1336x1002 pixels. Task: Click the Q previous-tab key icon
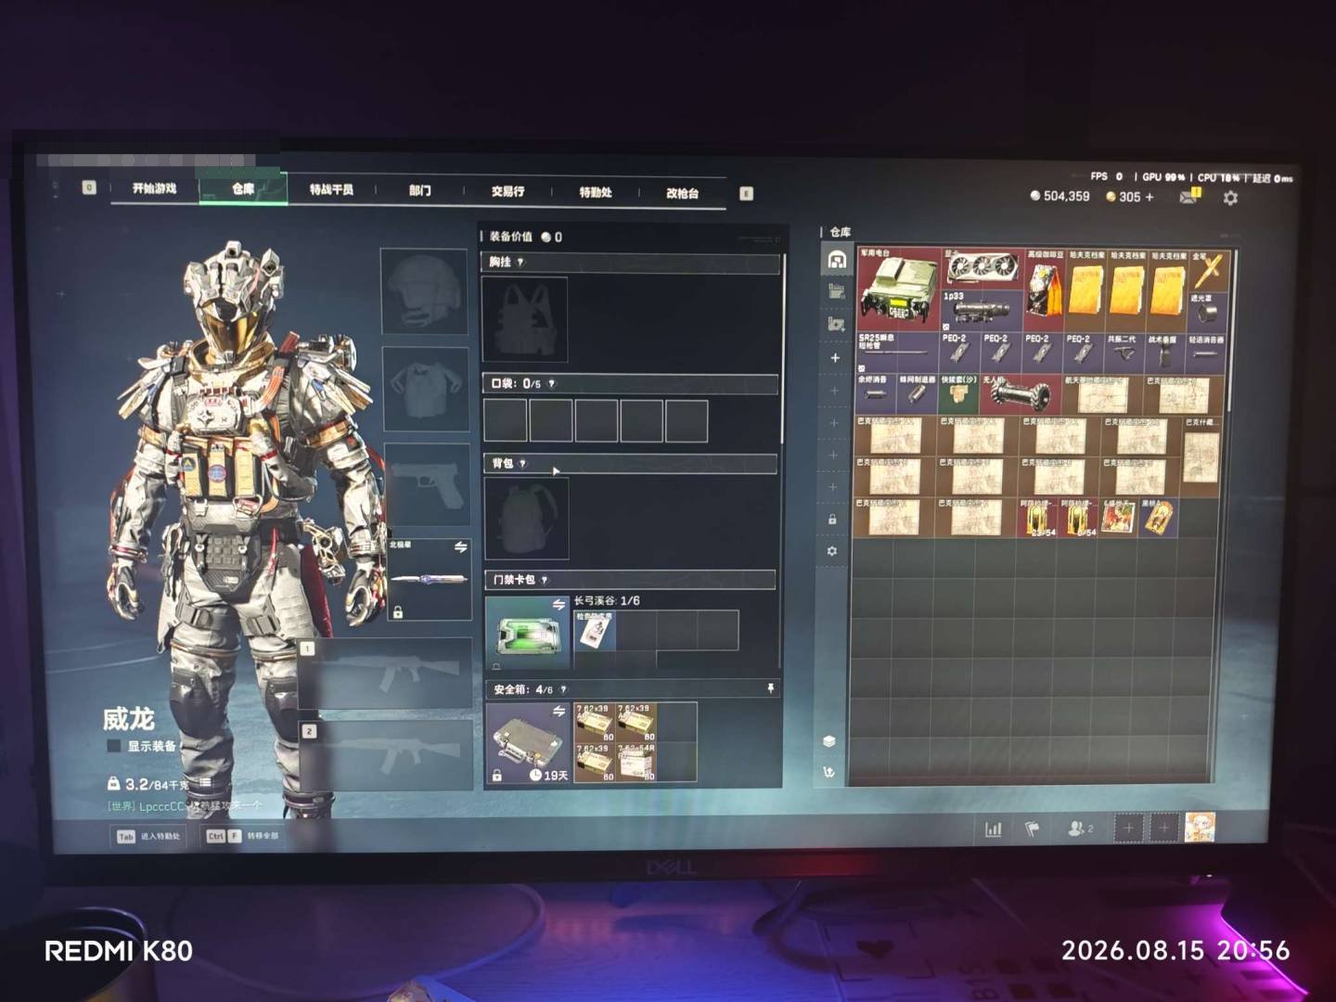point(89,187)
